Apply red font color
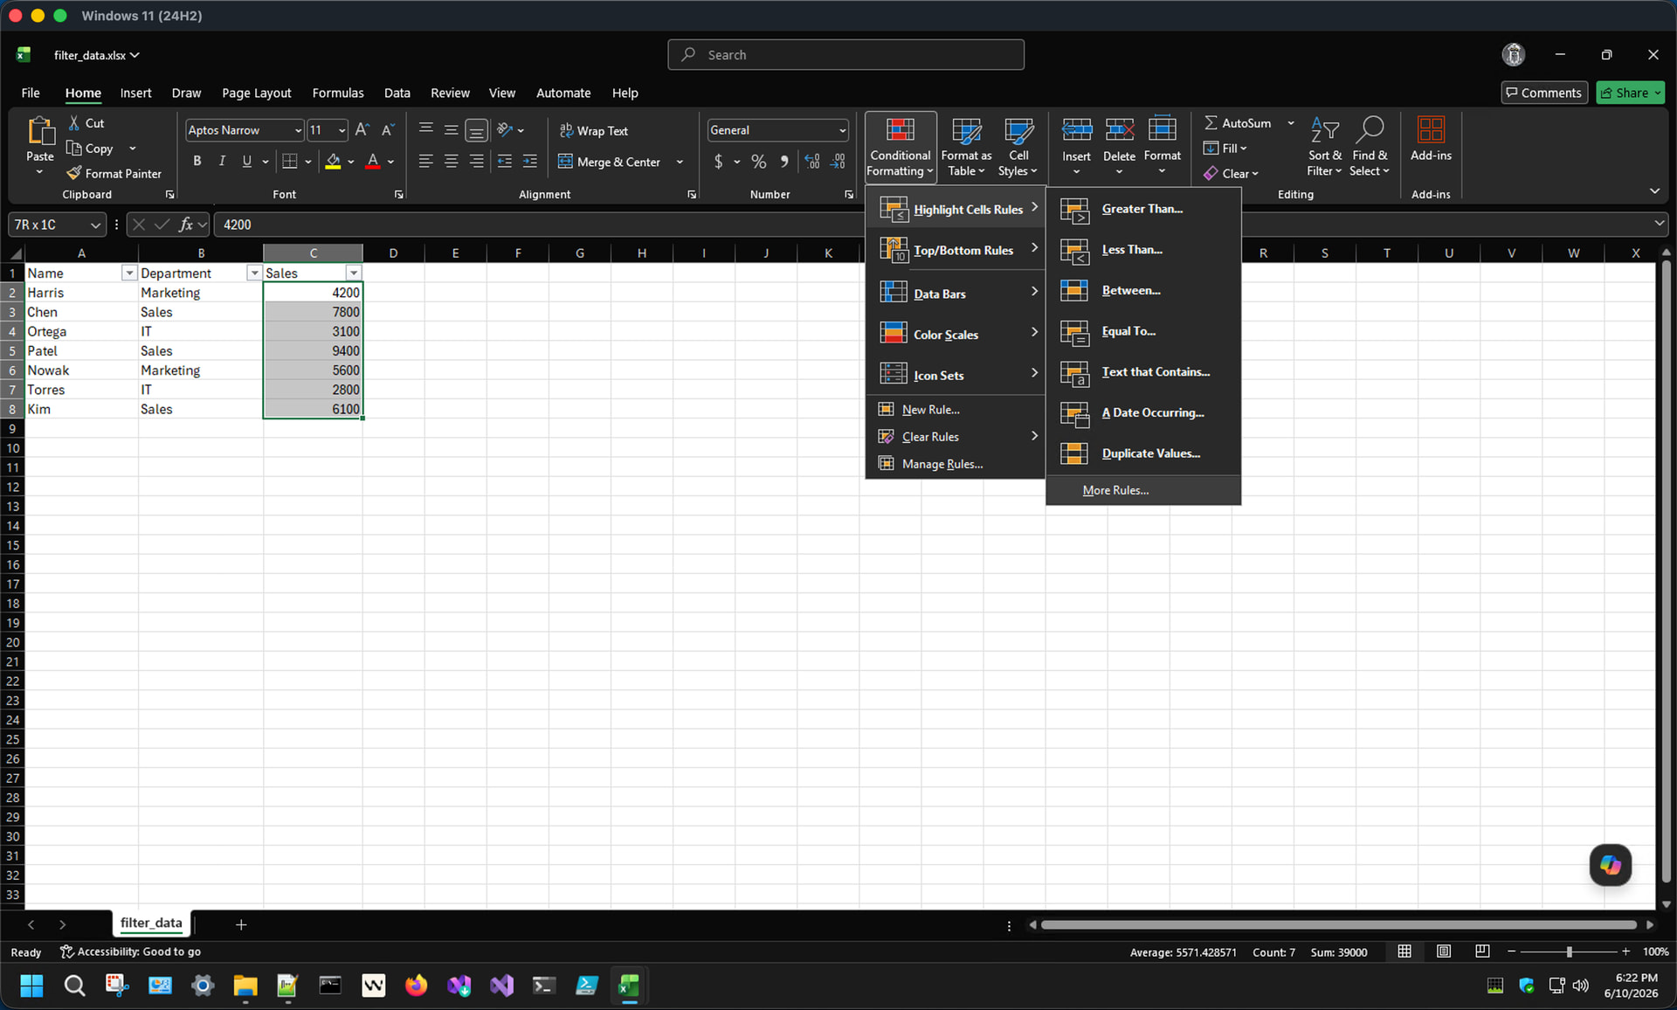 [373, 162]
